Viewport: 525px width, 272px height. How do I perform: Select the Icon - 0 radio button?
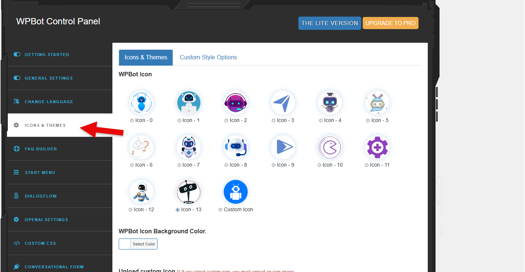click(132, 121)
